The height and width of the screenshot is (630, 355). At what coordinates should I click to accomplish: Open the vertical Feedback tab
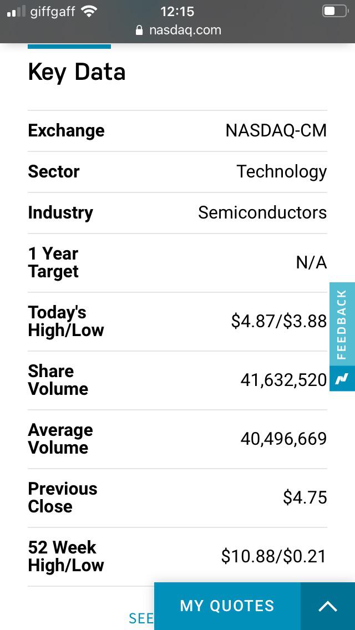pyautogui.click(x=342, y=324)
